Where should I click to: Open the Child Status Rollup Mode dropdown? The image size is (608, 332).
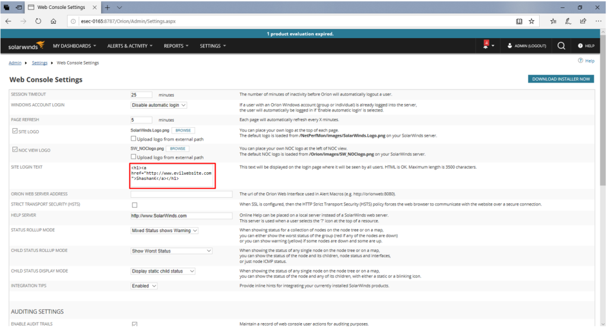[x=172, y=251]
